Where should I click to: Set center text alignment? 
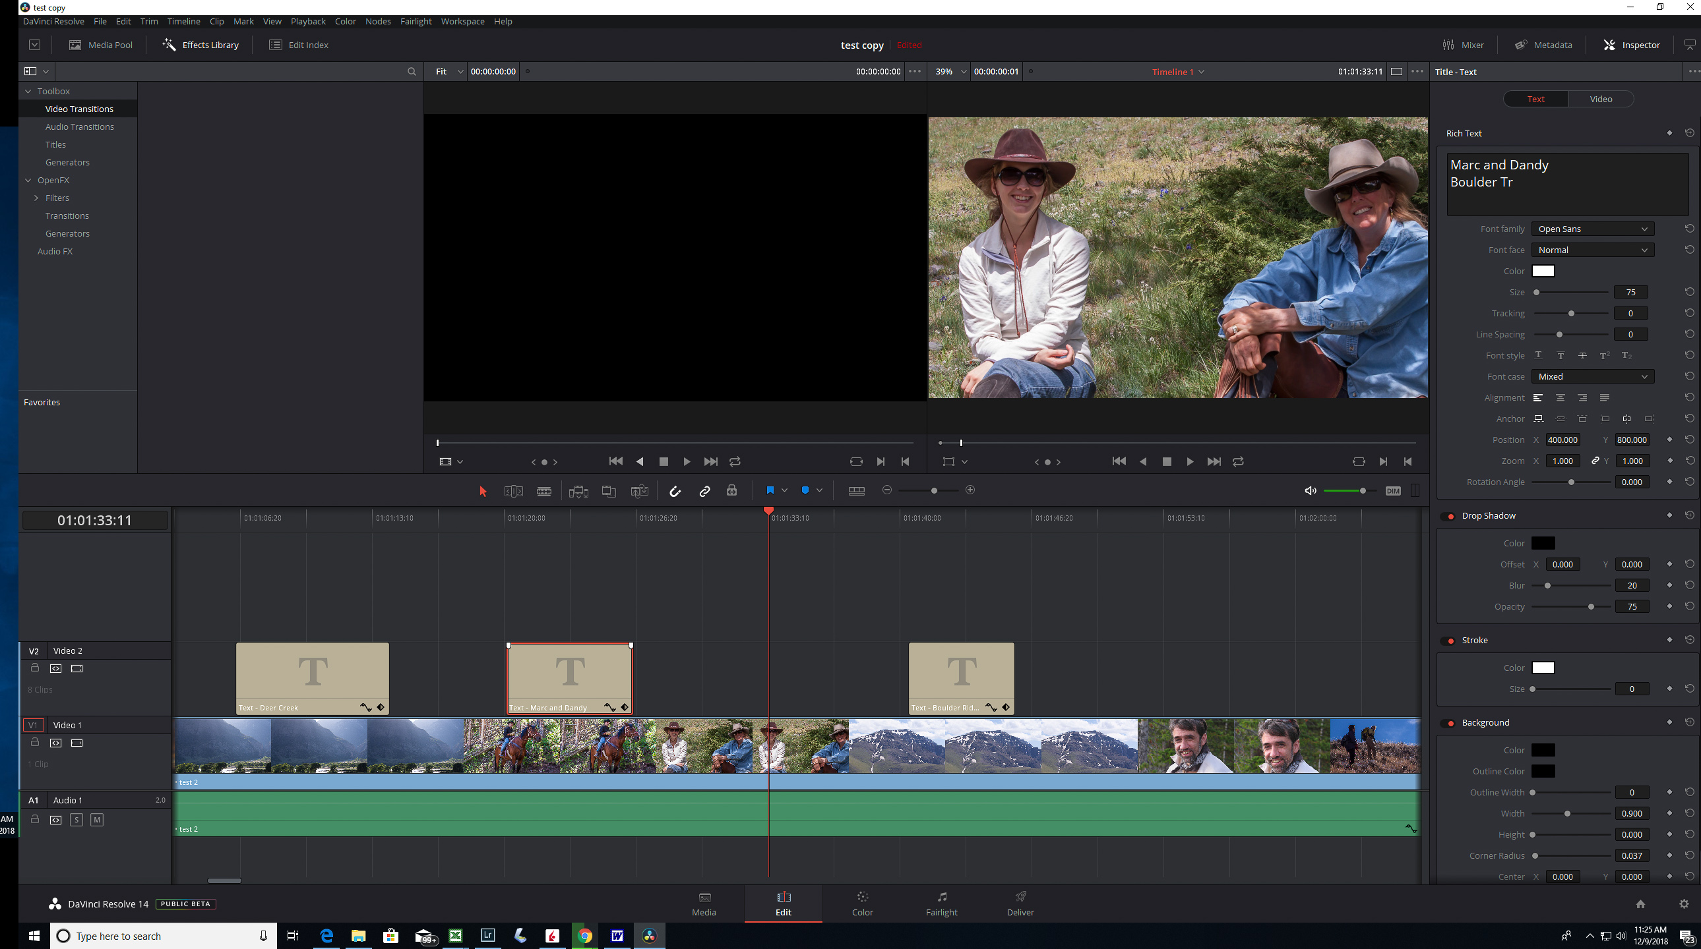(1560, 398)
